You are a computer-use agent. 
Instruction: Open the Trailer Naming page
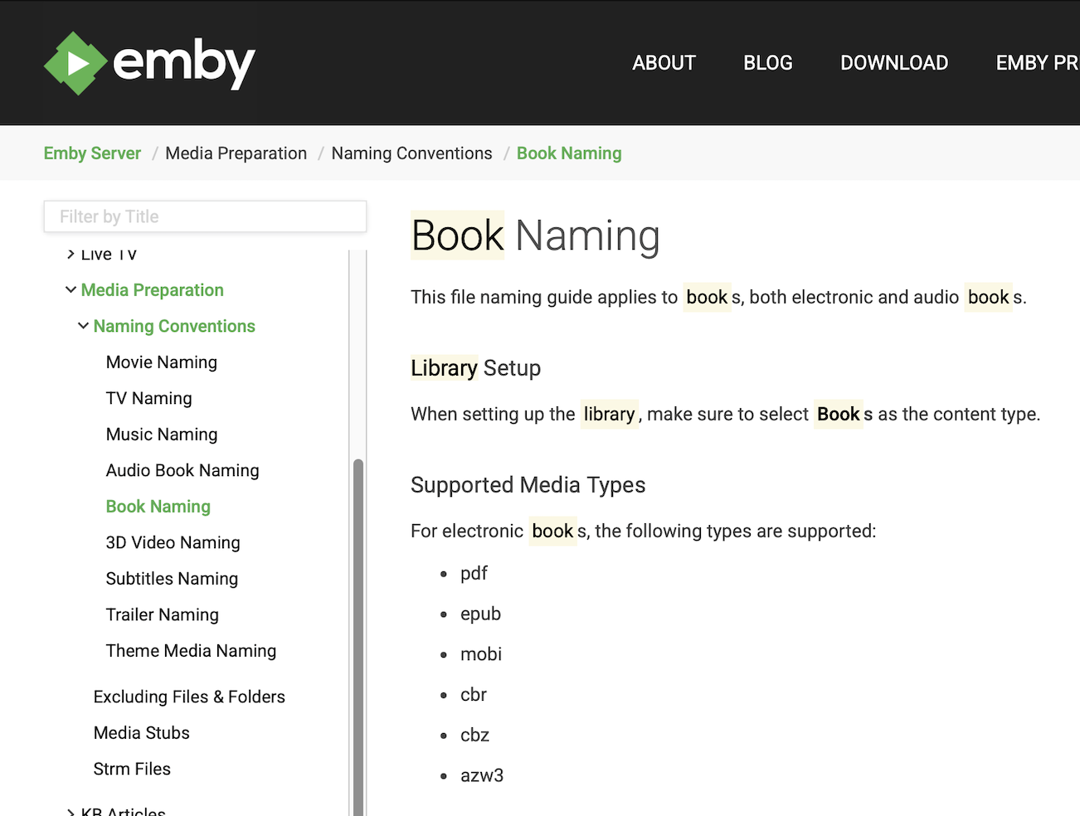163,614
